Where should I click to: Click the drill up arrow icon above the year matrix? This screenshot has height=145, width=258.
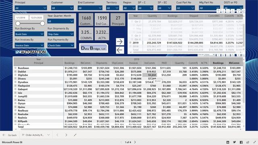click(x=218, y=11)
